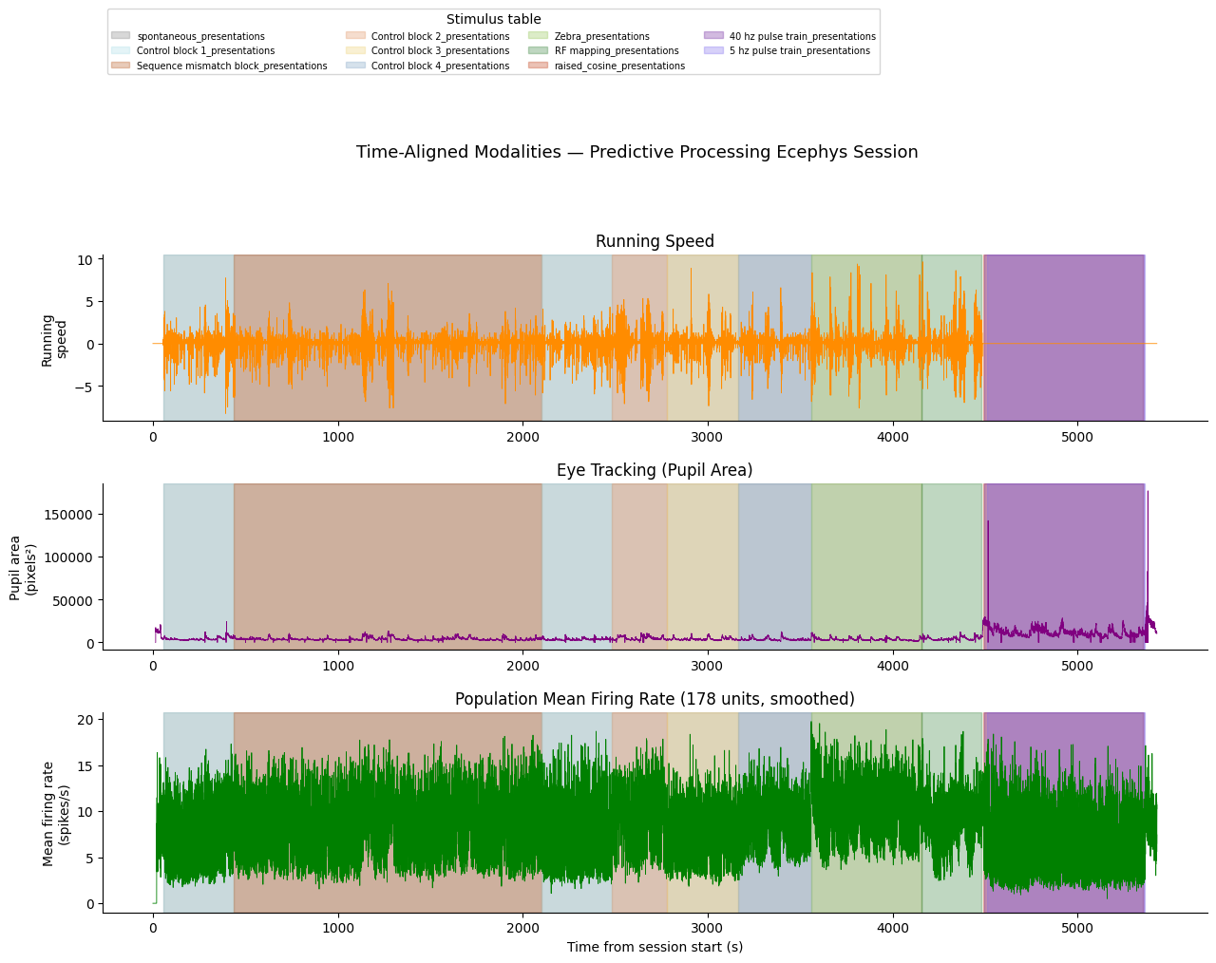Pick the Control block 2_presentations color swatch
Viewport: 1216px width, 963px height.
tap(355, 36)
